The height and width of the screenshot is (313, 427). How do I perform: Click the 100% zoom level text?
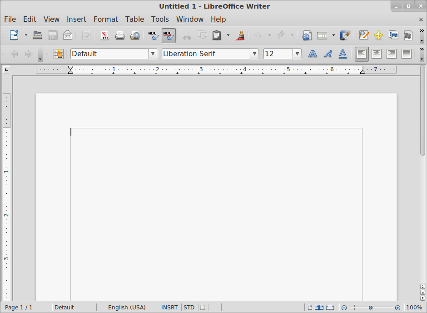coord(414,308)
